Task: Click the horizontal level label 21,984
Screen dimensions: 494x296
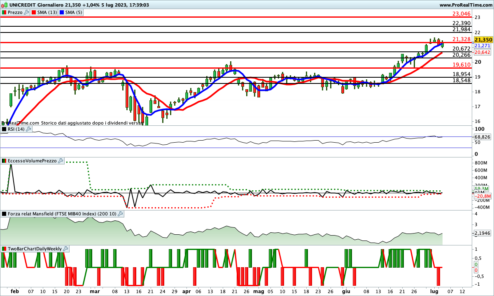Action: pyautogui.click(x=461, y=29)
